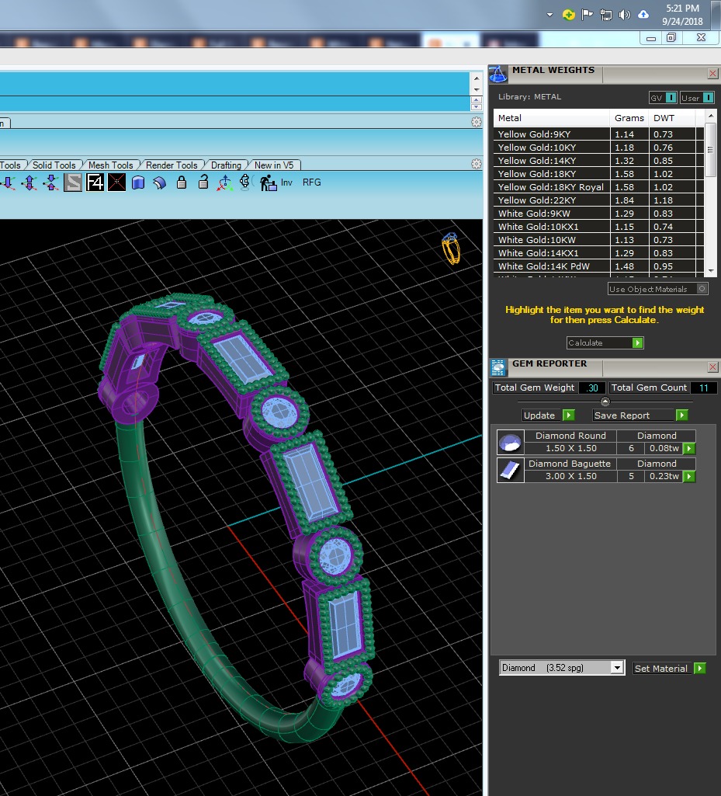Screen dimensions: 721x796
Task: Click the volume speaker tray icon
Action: [625, 15]
